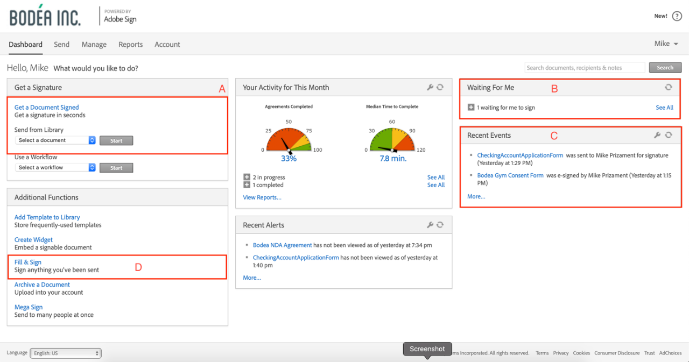Refresh the Recent Events panel
Screen dimensions: 689x362
pos(669,135)
